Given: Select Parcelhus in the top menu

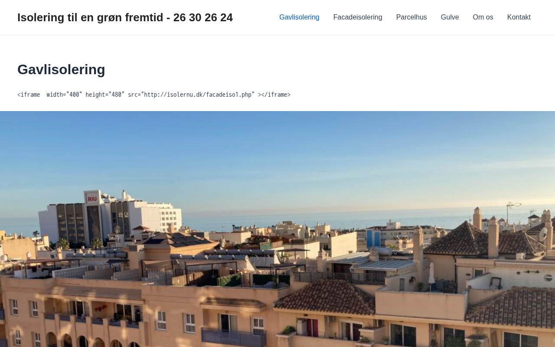Looking at the screenshot, I should point(411,17).
